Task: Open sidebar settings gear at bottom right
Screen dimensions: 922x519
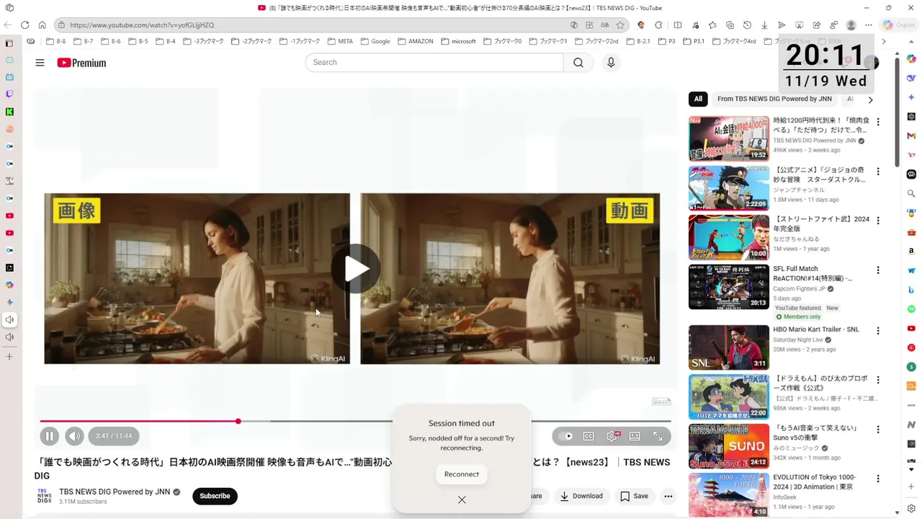Action: pyautogui.click(x=911, y=508)
